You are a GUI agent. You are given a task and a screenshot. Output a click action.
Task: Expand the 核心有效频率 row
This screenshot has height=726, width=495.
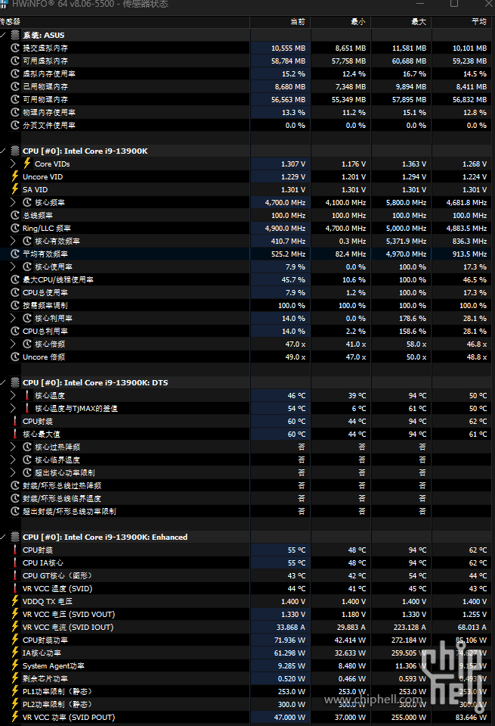coord(13,241)
